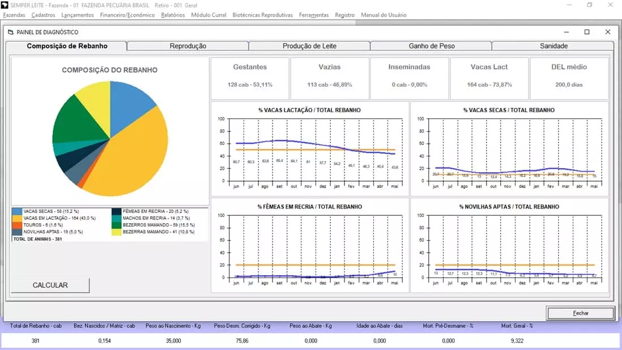Open the Fazendas menu
Screen dimensions: 622x350
point(14,15)
